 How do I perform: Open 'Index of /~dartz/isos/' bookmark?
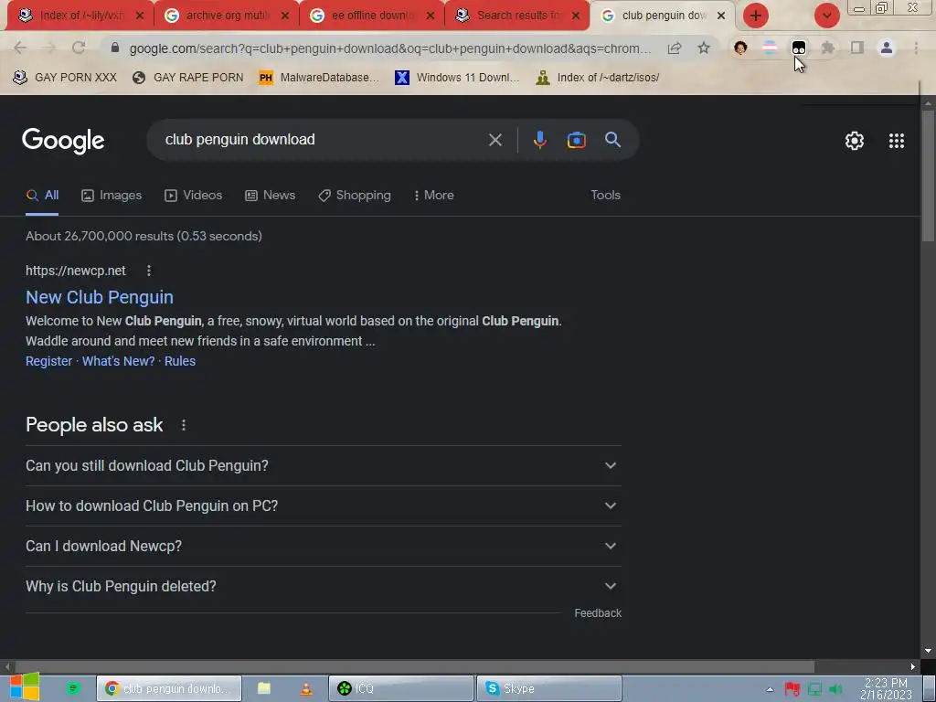598,78
